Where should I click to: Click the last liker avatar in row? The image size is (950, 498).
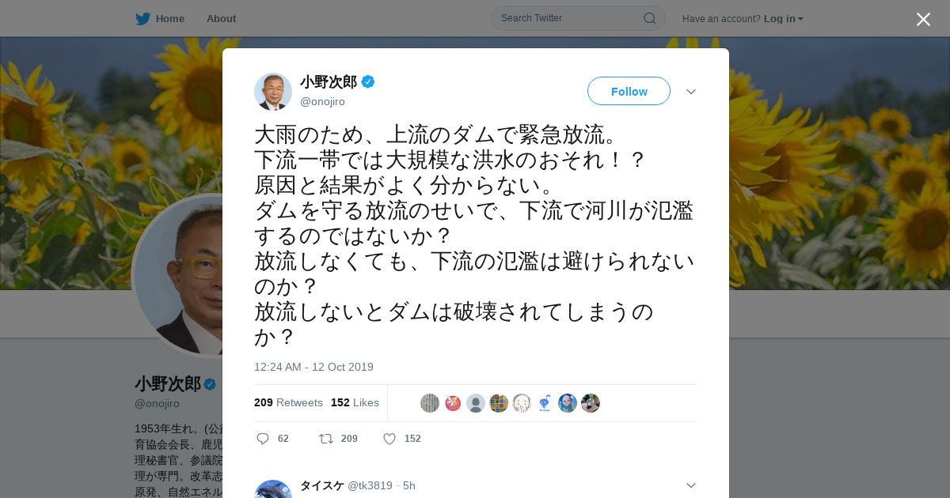pyautogui.click(x=591, y=403)
